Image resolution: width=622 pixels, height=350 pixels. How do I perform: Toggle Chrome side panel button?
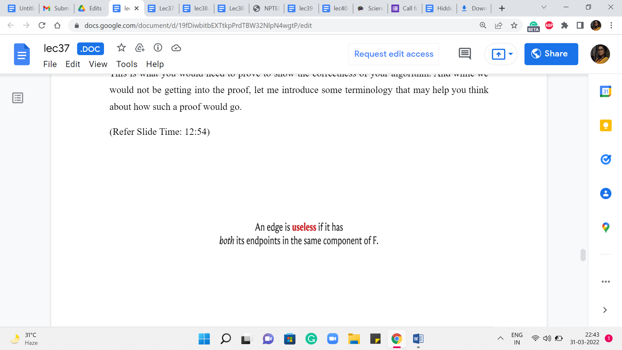[580, 25]
